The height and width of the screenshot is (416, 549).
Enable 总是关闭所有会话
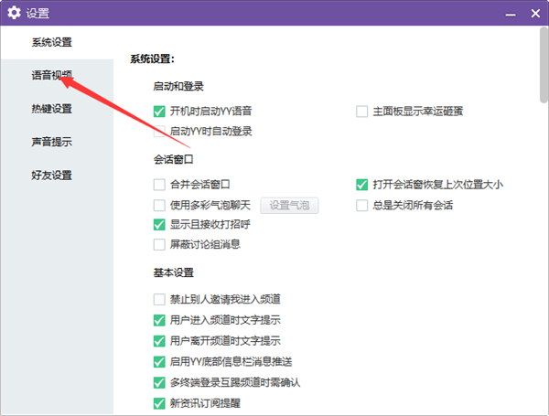(x=361, y=205)
